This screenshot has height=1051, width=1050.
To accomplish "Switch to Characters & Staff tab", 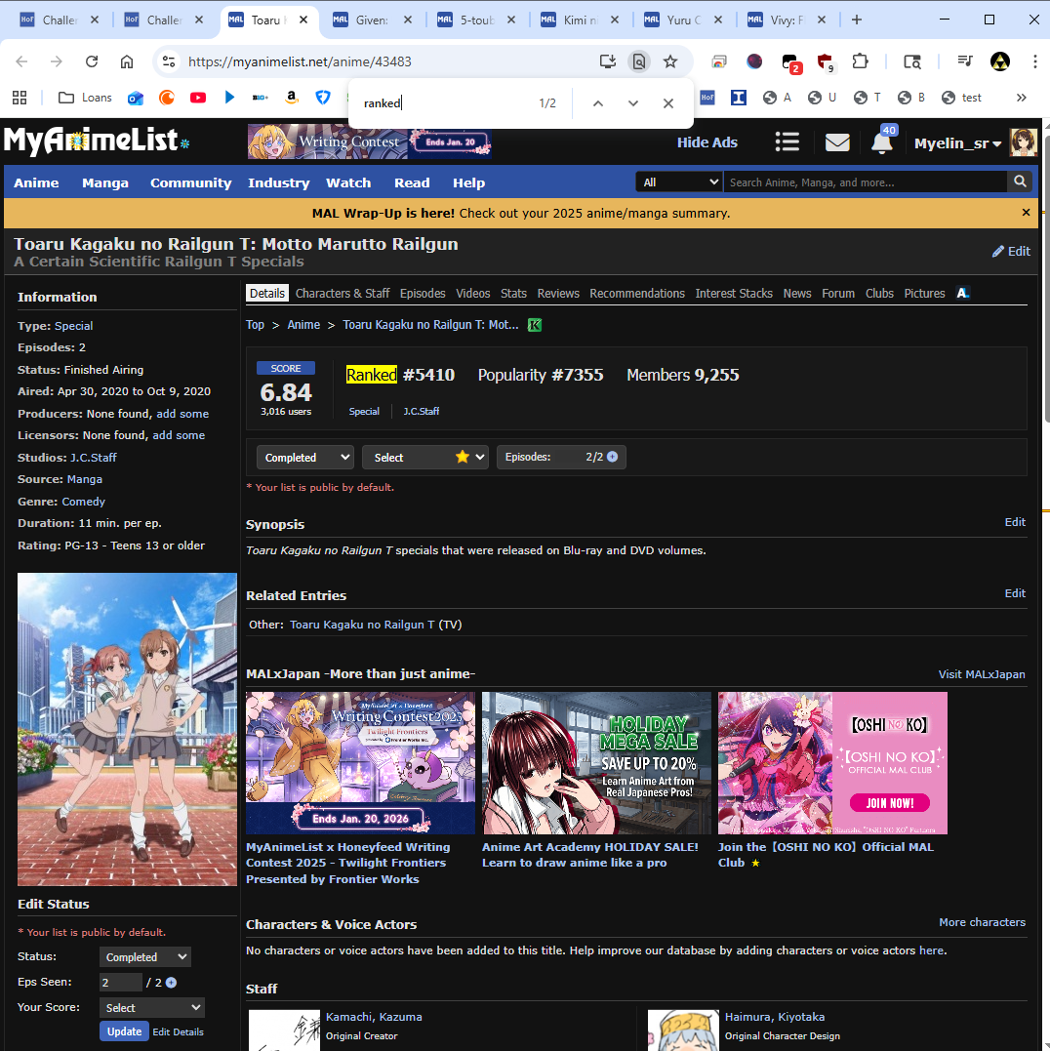I will [x=343, y=294].
